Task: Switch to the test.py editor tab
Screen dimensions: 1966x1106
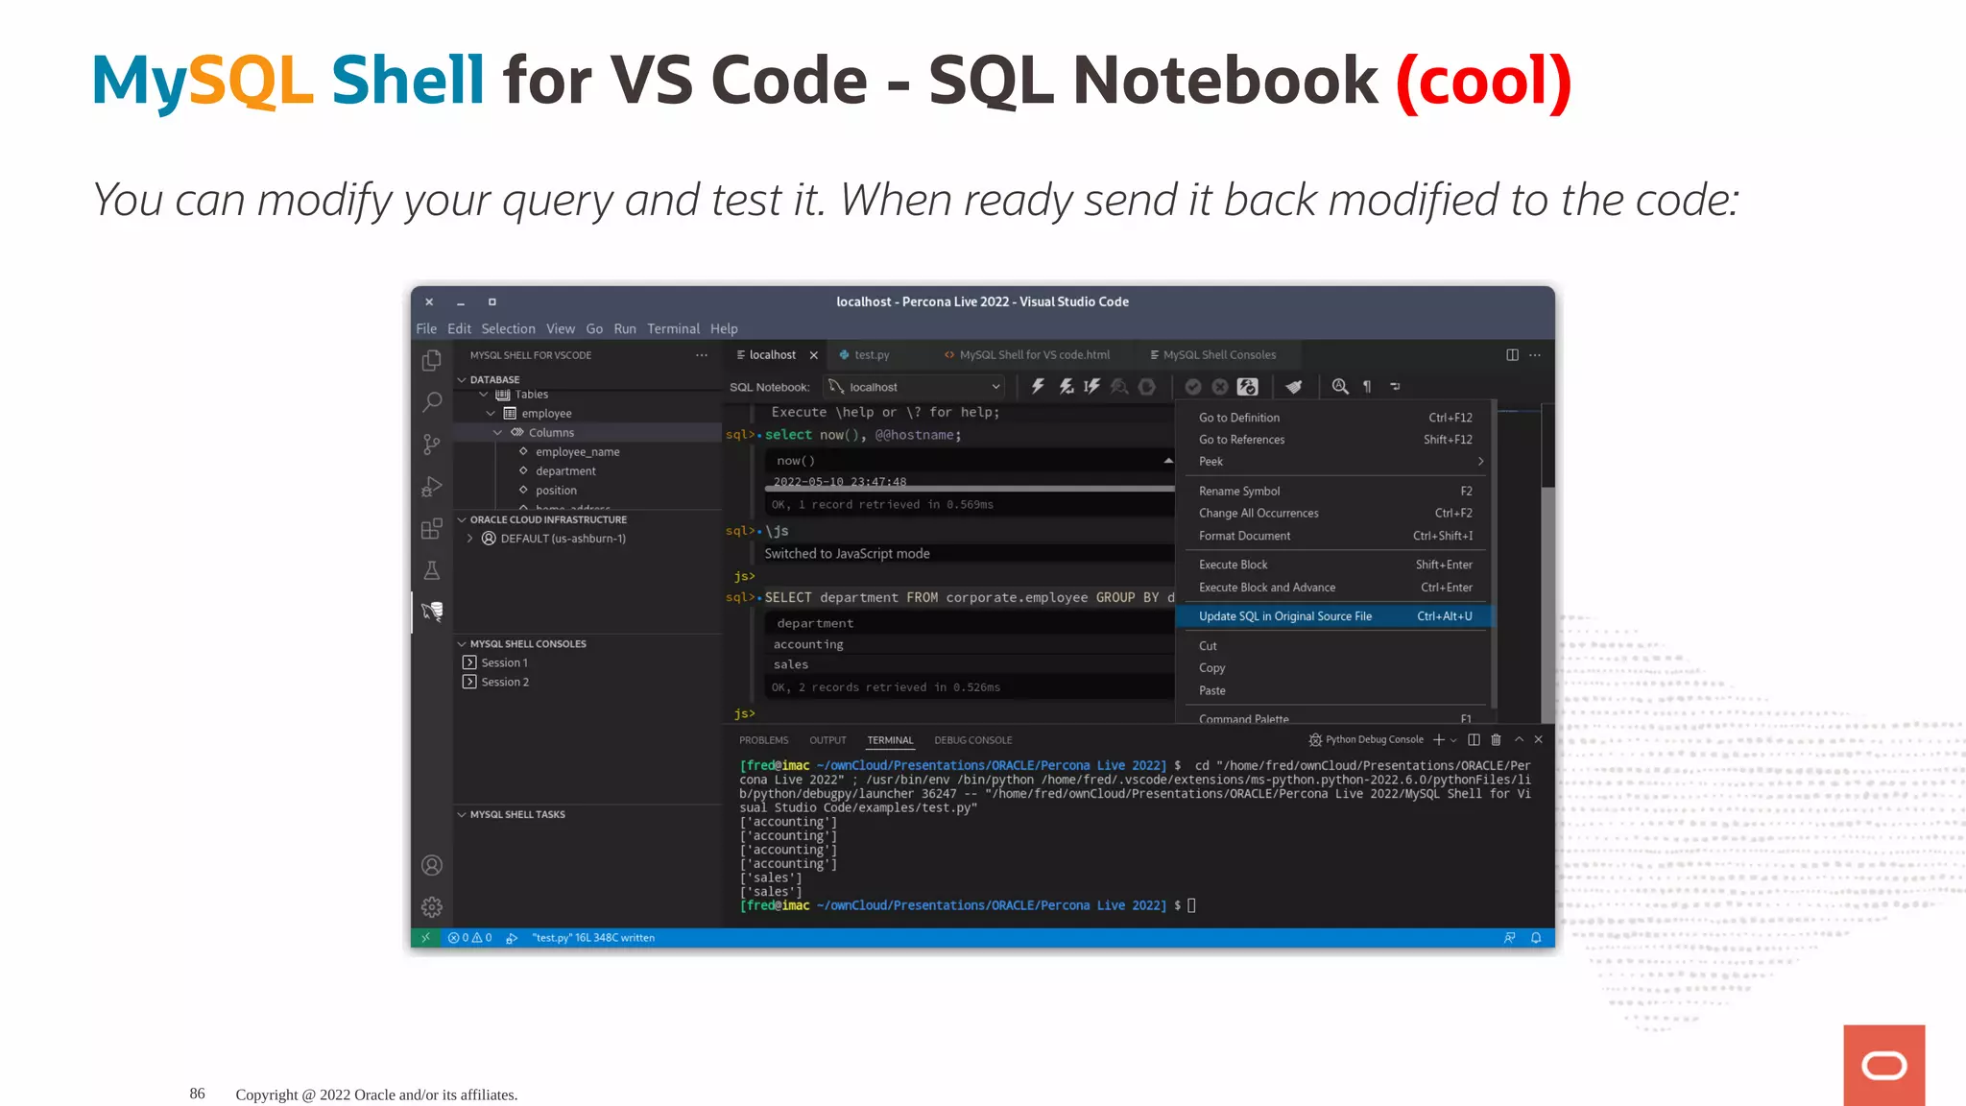Action: [x=871, y=355]
